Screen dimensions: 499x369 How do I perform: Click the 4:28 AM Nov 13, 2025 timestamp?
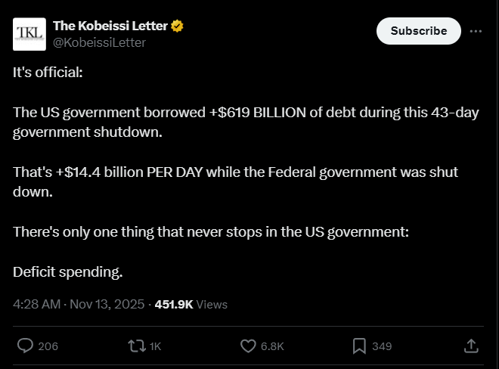pos(79,305)
